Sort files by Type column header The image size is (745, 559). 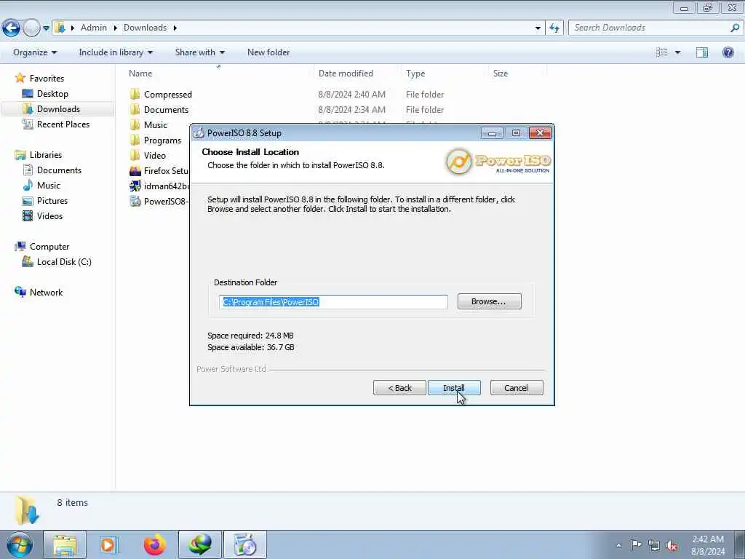click(x=415, y=74)
